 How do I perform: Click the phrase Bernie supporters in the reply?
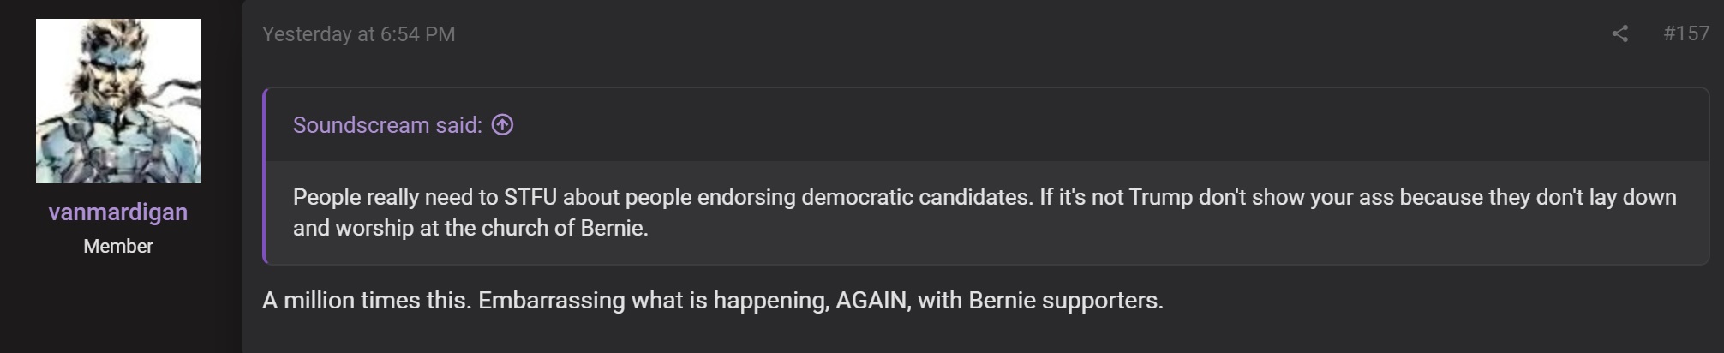(1065, 301)
